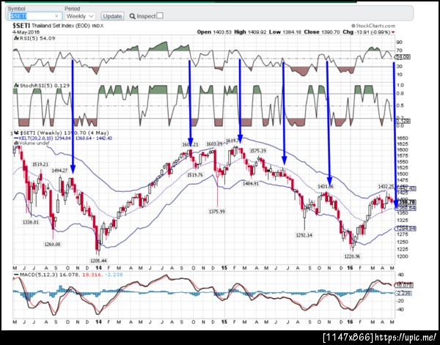Click the KELT(20,2.0,10) overlay legend
The height and width of the screenshot is (345, 440).
tap(63, 138)
